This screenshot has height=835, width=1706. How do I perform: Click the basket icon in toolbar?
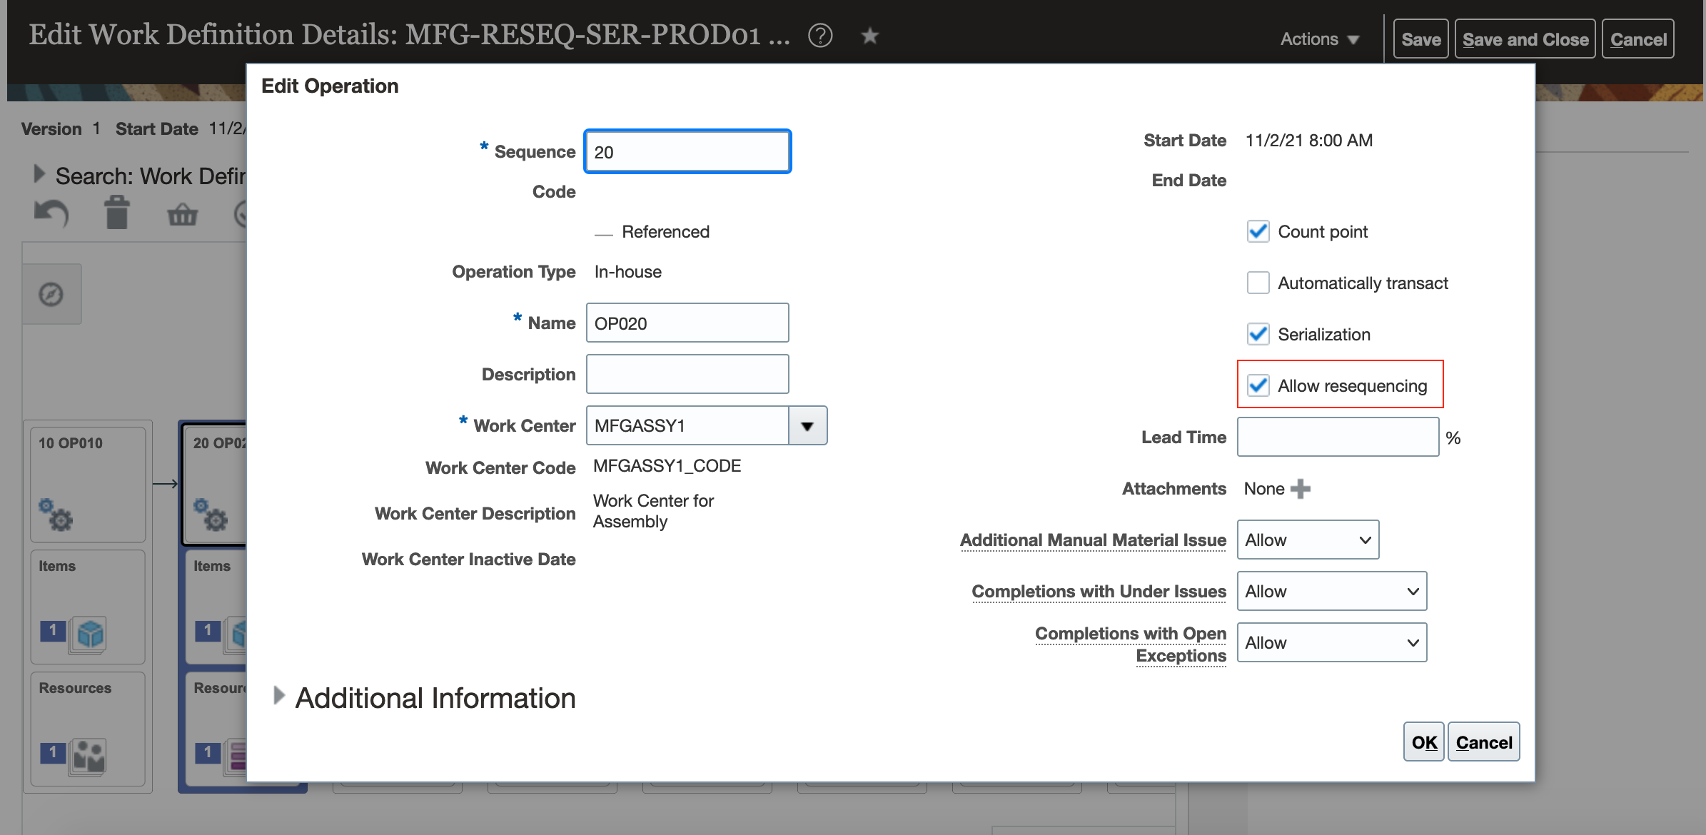(x=183, y=214)
